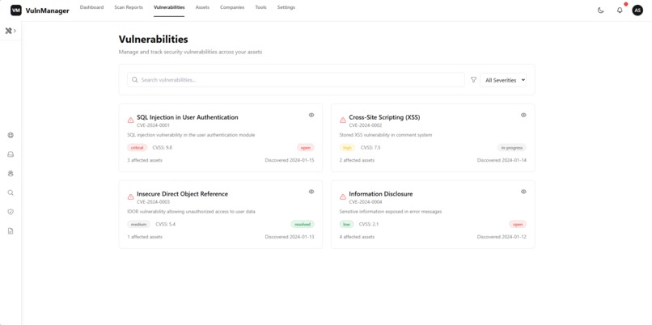Click eye icon on Cross-Site Scripting card

click(523, 115)
